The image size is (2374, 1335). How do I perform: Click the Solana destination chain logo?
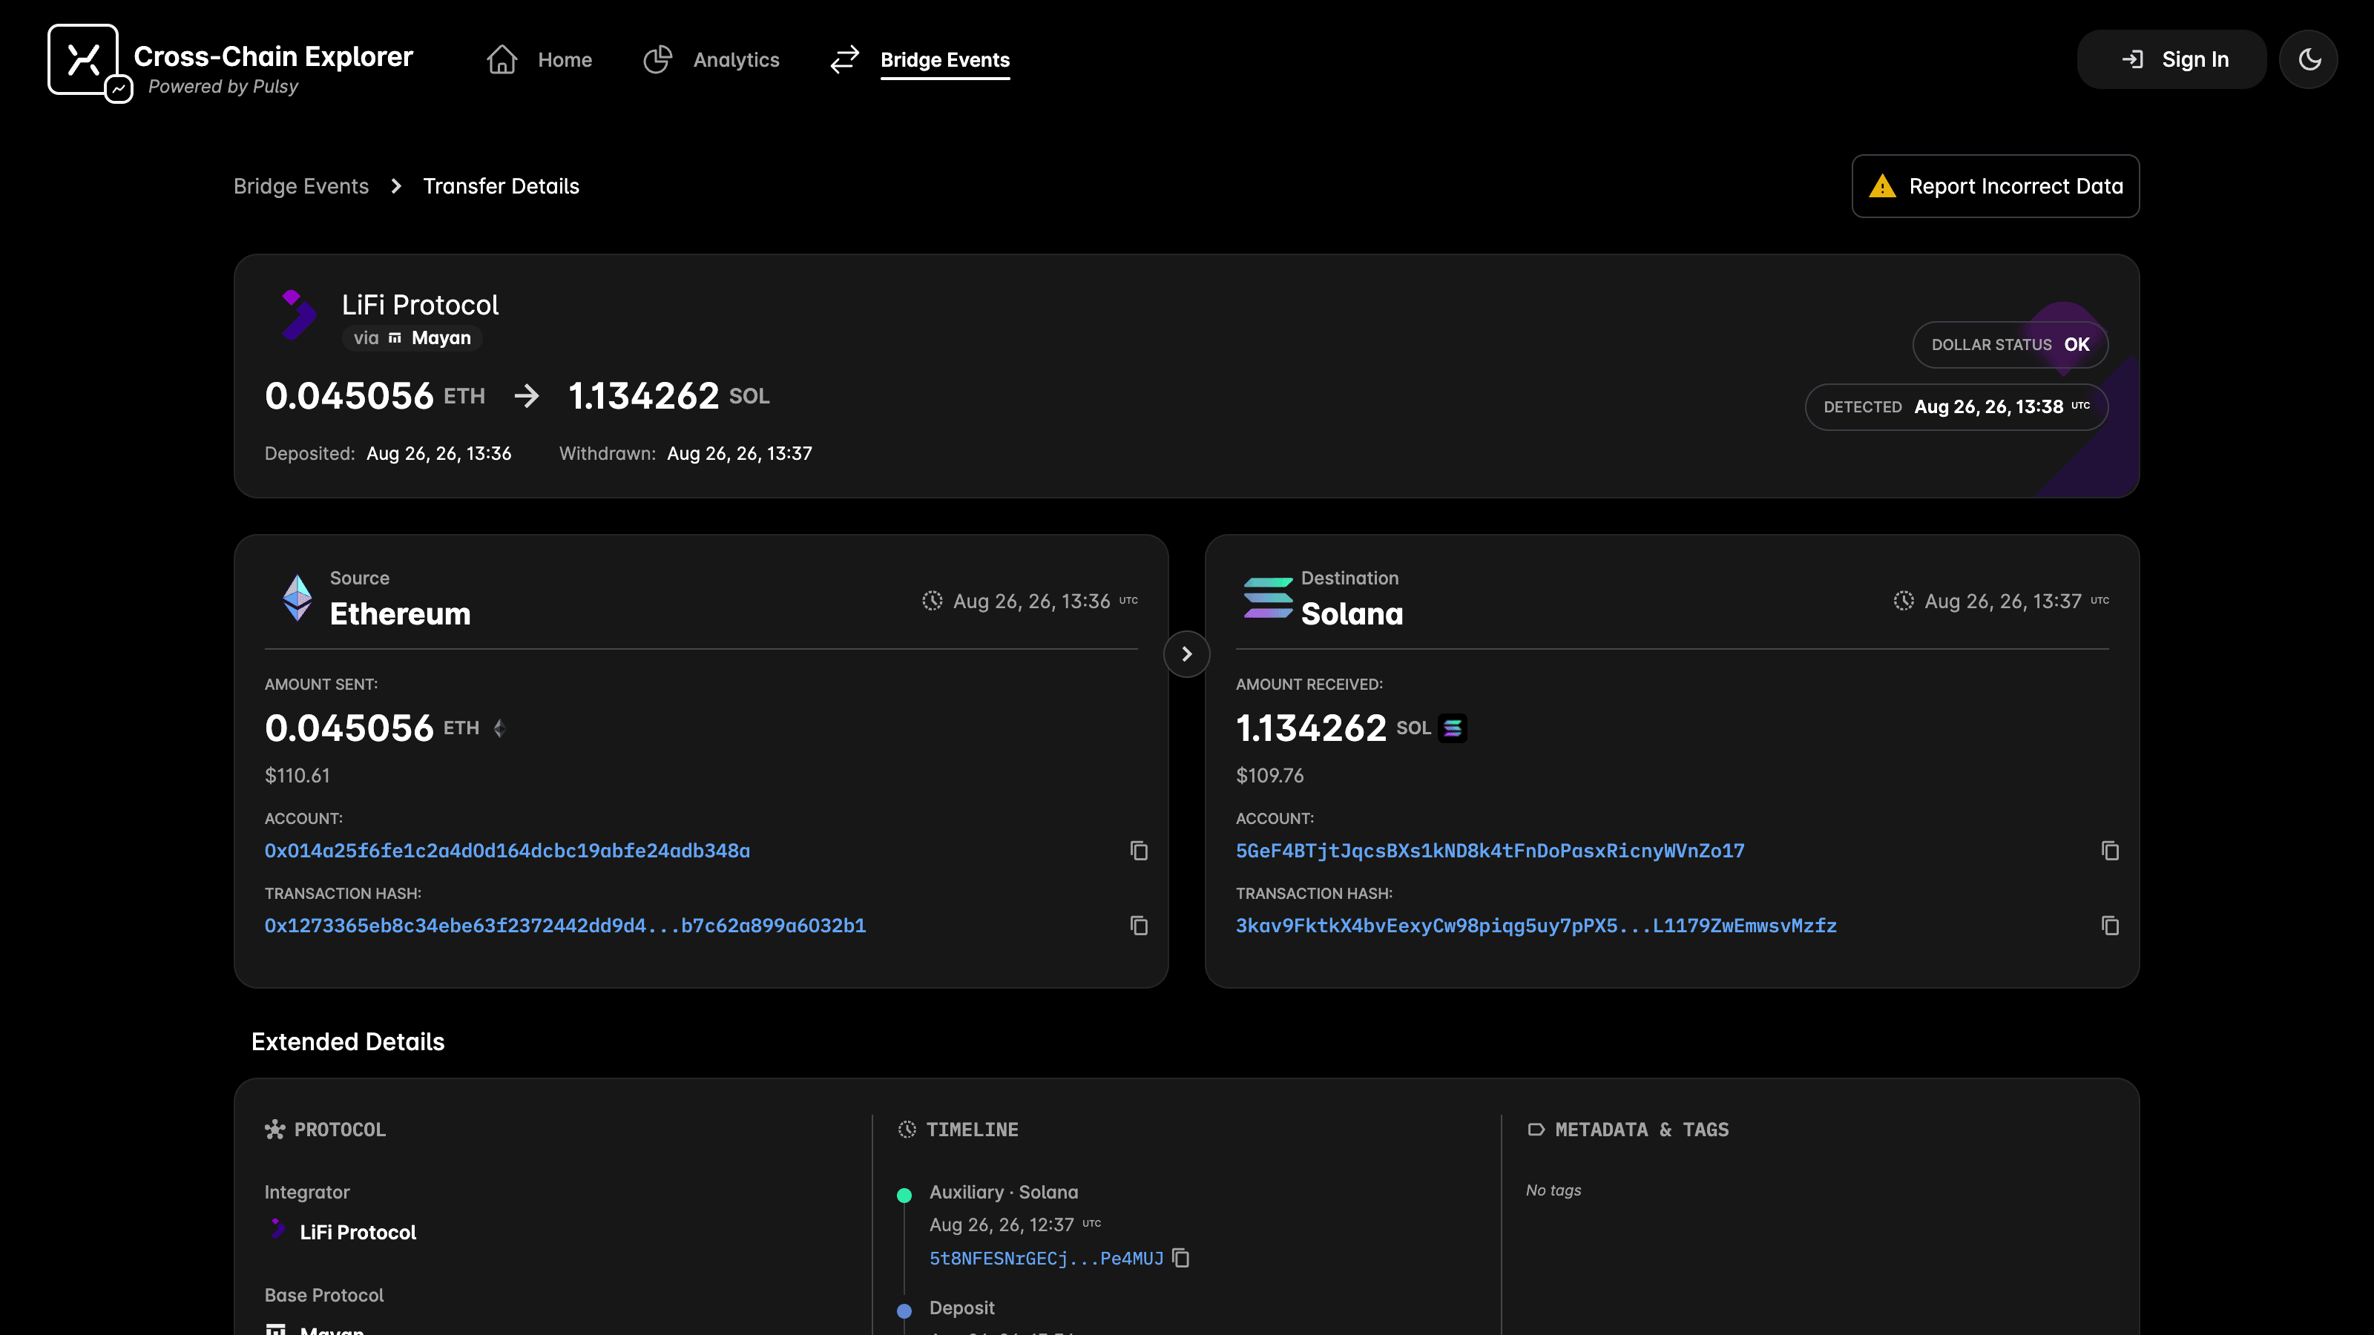pyautogui.click(x=1267, y=598)
